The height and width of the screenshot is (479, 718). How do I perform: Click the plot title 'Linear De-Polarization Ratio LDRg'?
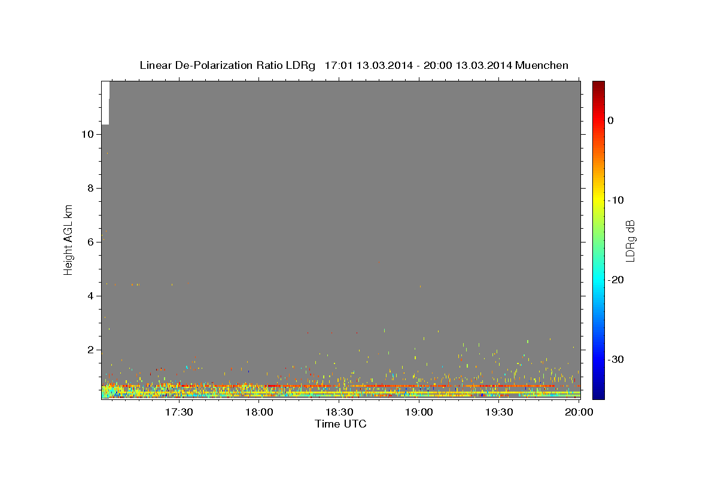coord(227,65)
